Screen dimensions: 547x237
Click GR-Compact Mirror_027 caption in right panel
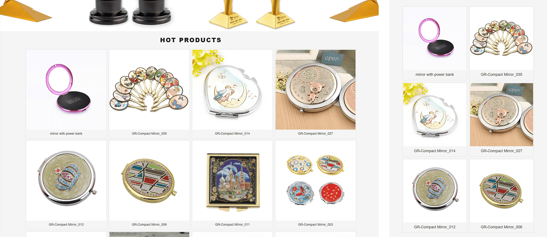(501, 151)
